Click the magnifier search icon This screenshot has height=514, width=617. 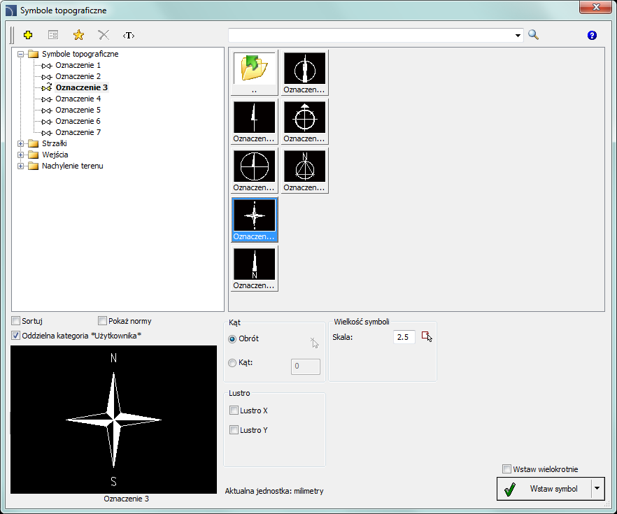(533, 34)
